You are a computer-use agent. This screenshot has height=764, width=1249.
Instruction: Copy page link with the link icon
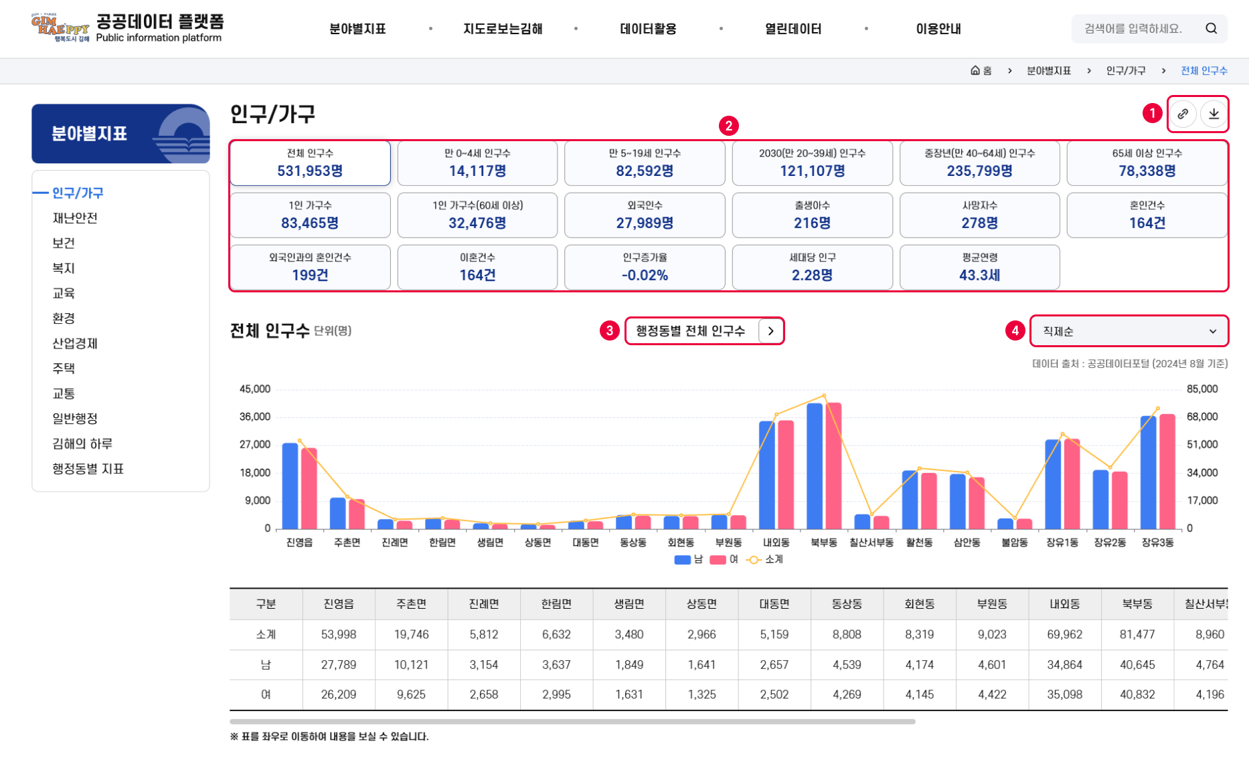(1183, 114)
